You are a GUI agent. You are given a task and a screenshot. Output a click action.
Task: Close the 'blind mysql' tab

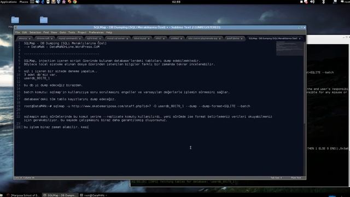pyautogui.click(x=149, y=39)
